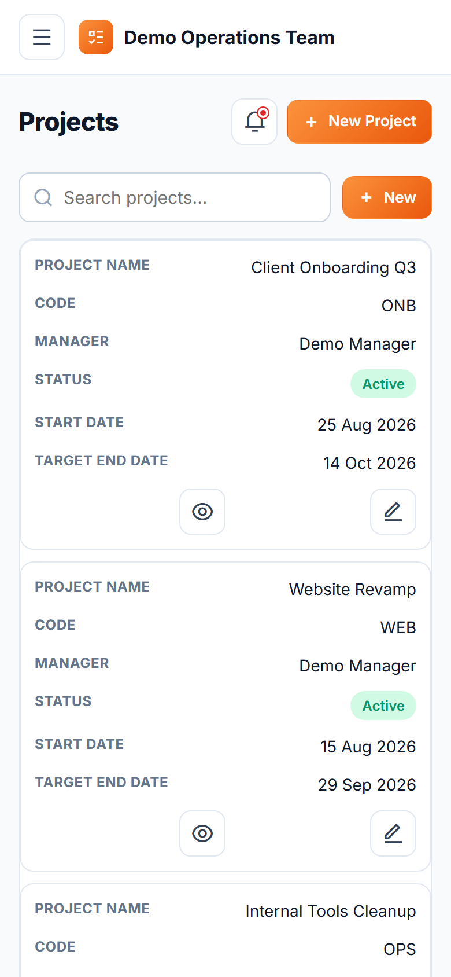Click the New Project button
The width and height of the screenshot is (451, 977).
click(x=360, y=122)
